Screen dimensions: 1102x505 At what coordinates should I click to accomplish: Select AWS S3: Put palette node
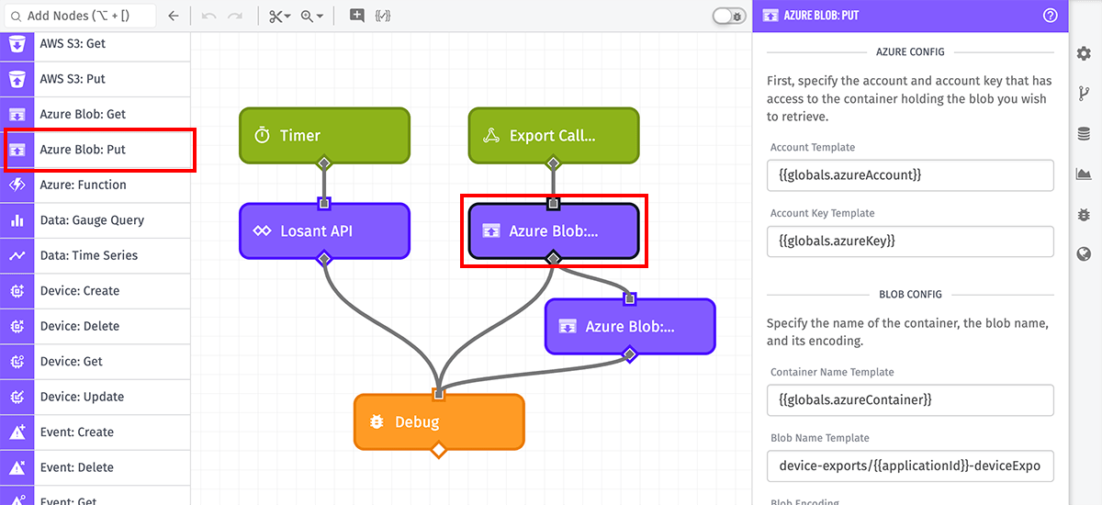[95, 79]
